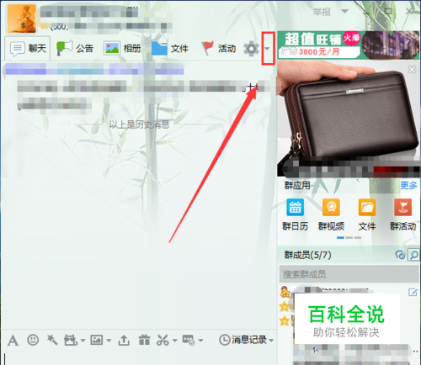Expand the arrow beside the gear icon

(x=267, y=49)
